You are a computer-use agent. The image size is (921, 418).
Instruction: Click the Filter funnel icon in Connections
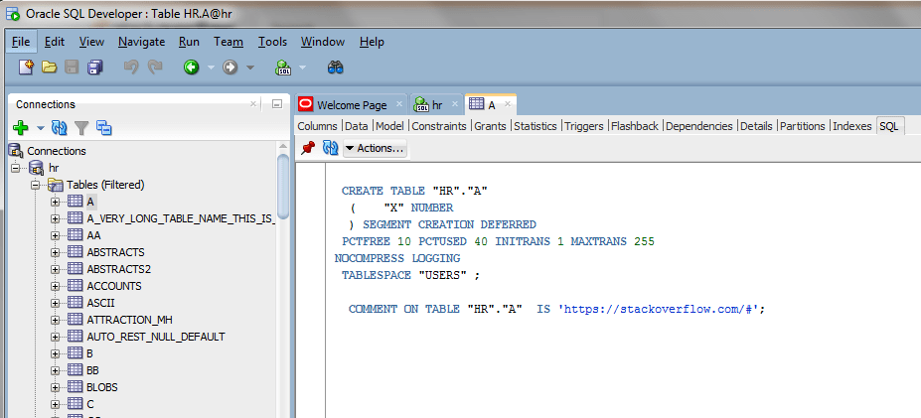[81, 127]
